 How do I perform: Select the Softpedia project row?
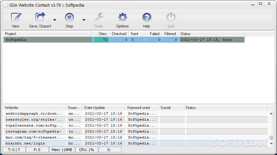[x=124, y=40]
